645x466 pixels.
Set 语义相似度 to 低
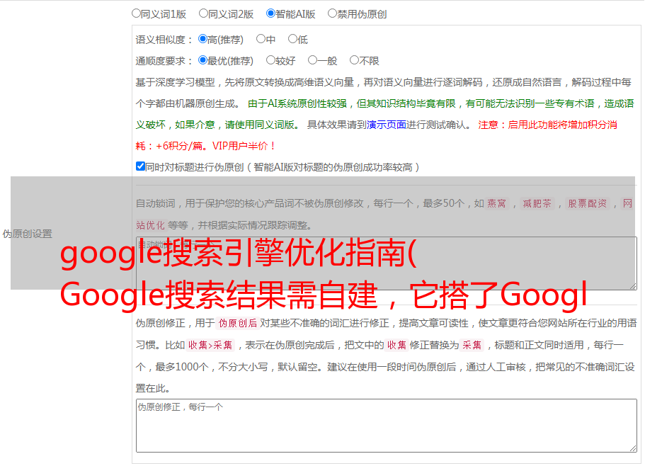pyautogui.click(x=292, y=39)
